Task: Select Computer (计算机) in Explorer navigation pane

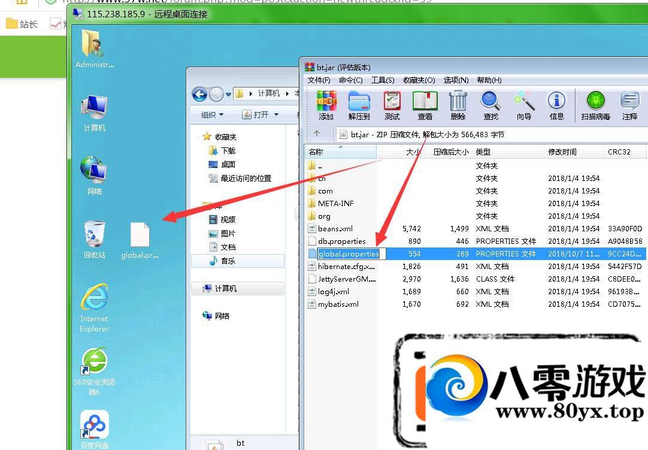Action: coord(238,288)
